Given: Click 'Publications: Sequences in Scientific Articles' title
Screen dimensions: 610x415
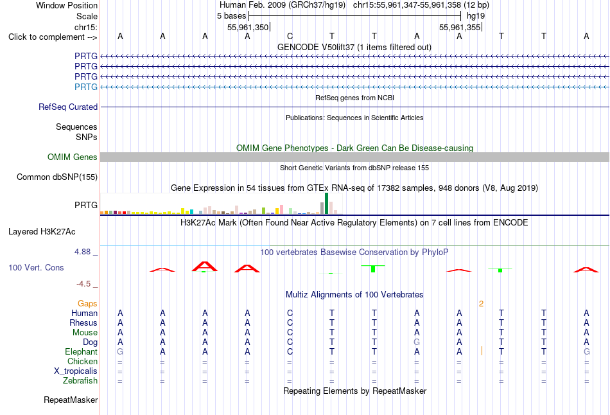Looking at the screenshot, I should tap(354, 118).
